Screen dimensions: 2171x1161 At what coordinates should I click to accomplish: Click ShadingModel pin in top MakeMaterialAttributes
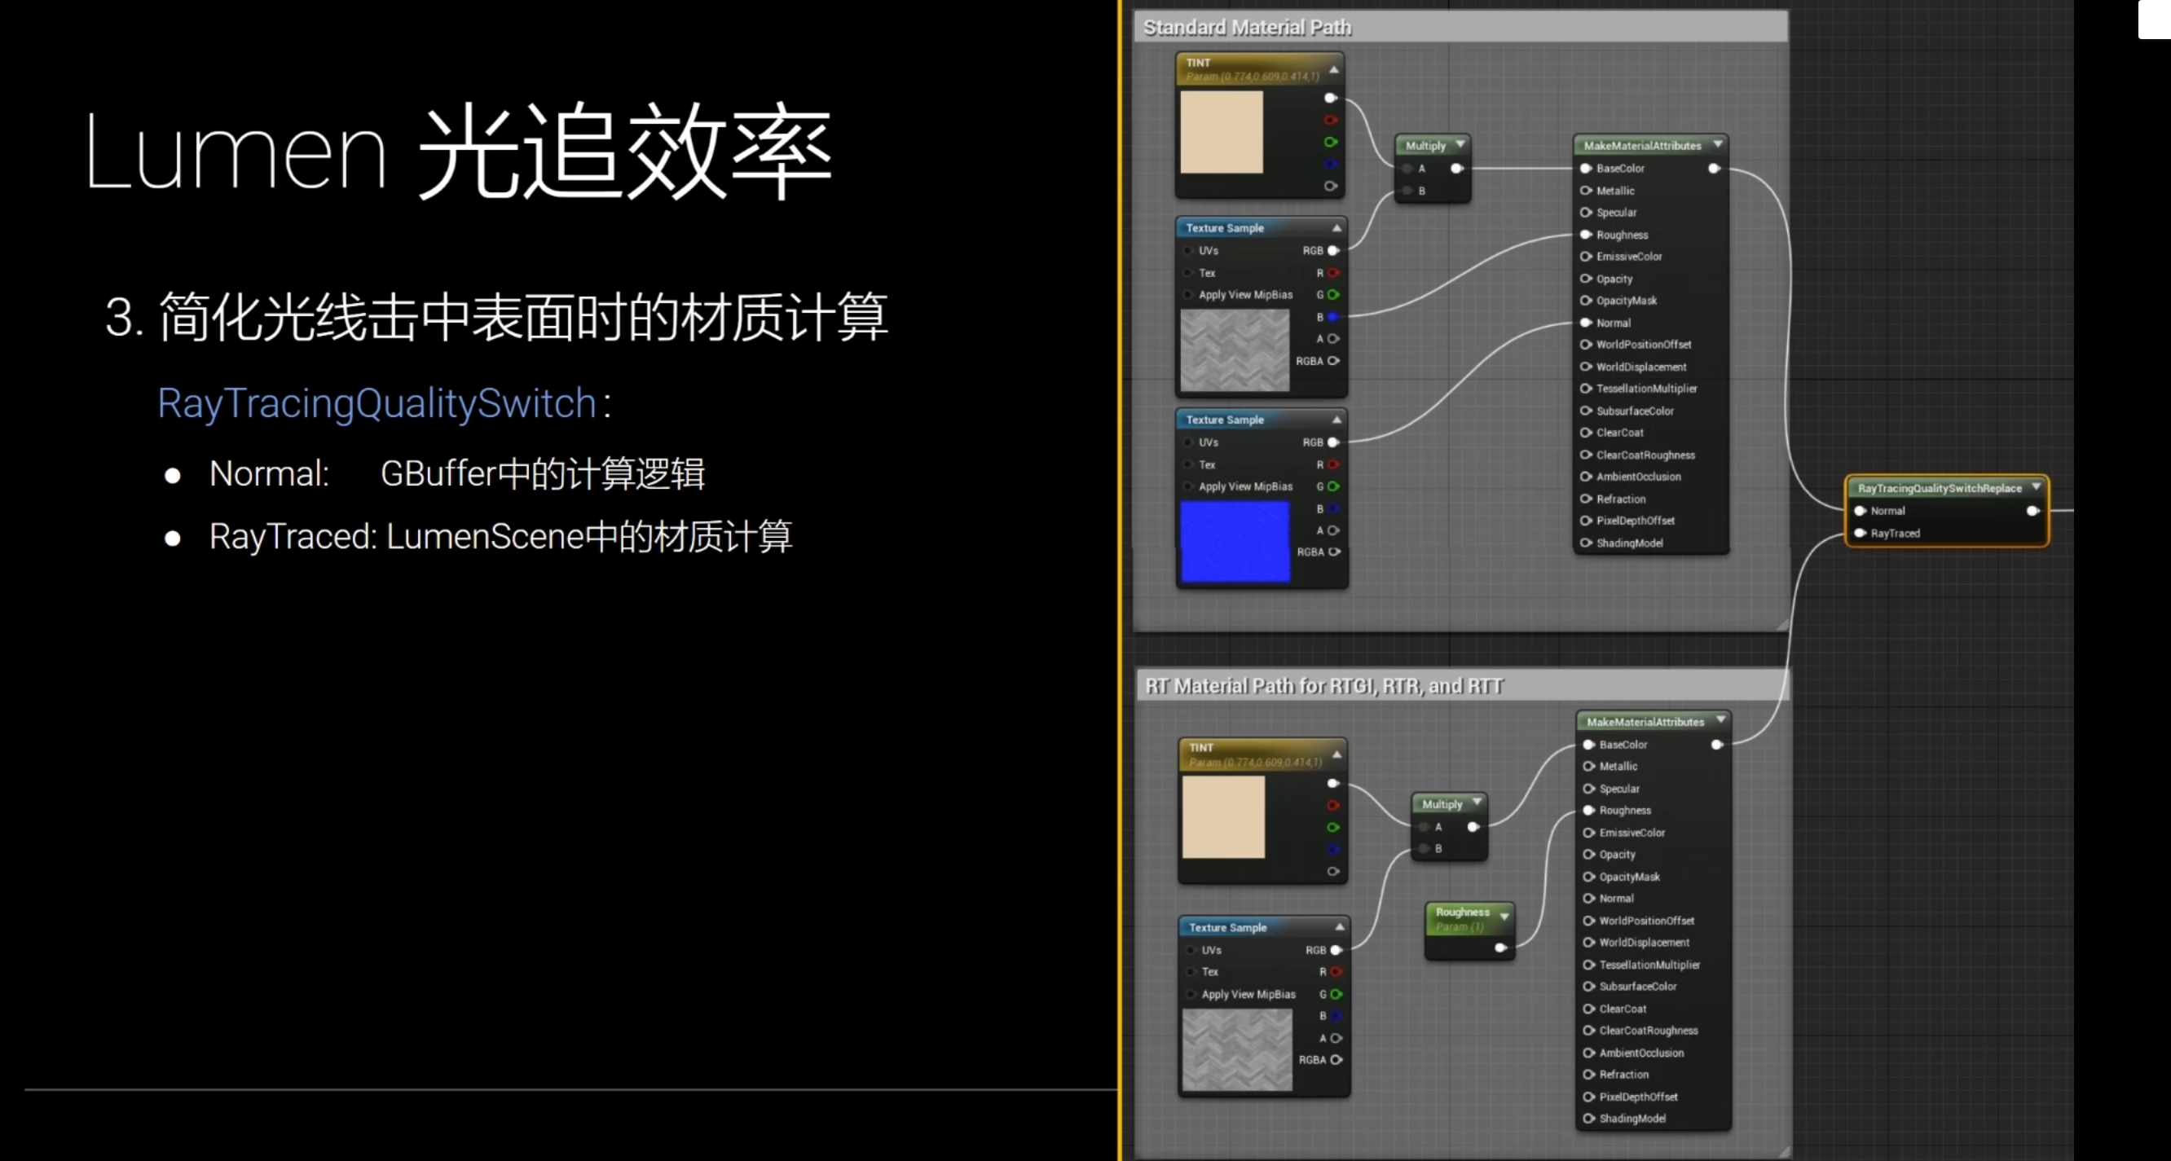pos(1586,543)
